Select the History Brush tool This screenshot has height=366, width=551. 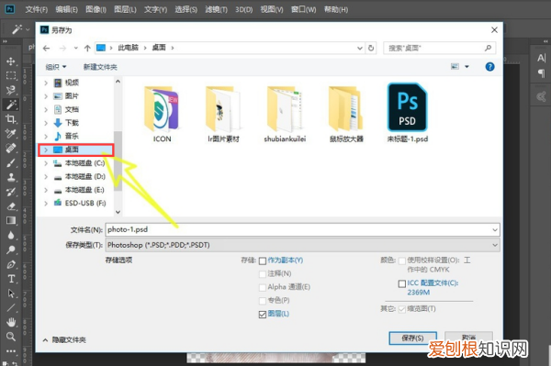point(11,192)
